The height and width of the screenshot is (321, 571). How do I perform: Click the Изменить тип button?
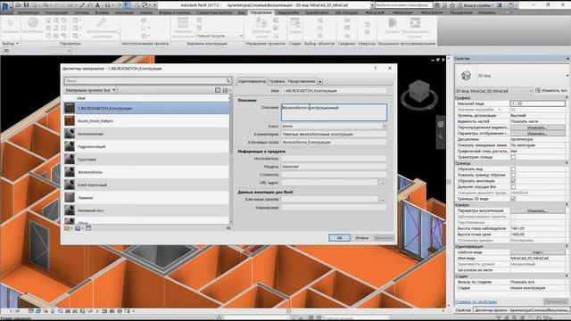(x=551, y=91)
